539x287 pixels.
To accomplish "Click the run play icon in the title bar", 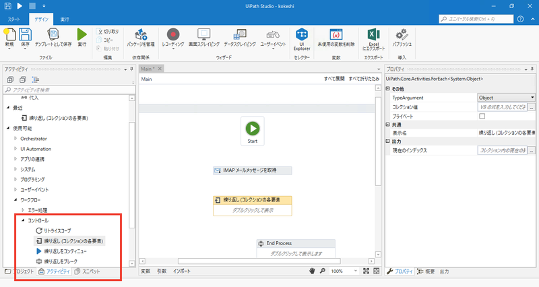I will point(20,6).
